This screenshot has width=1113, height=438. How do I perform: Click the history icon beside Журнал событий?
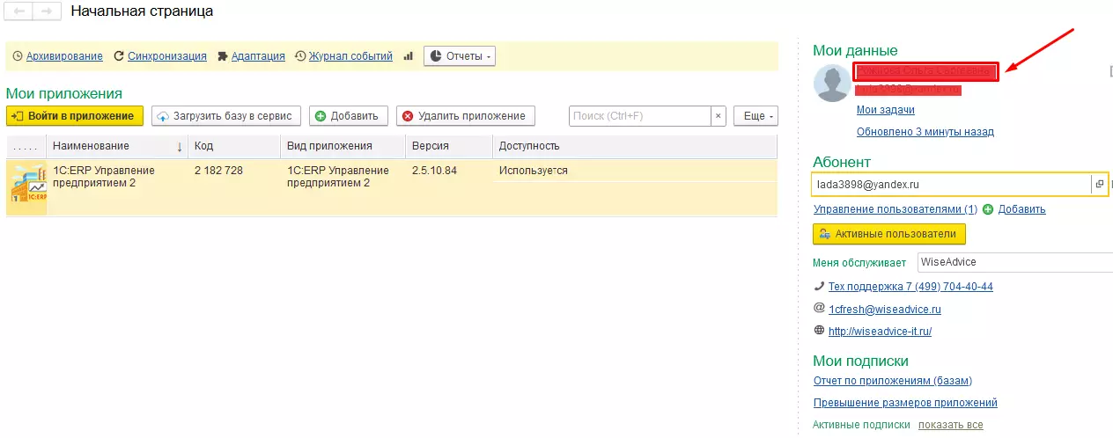click(x=300, y=56)
